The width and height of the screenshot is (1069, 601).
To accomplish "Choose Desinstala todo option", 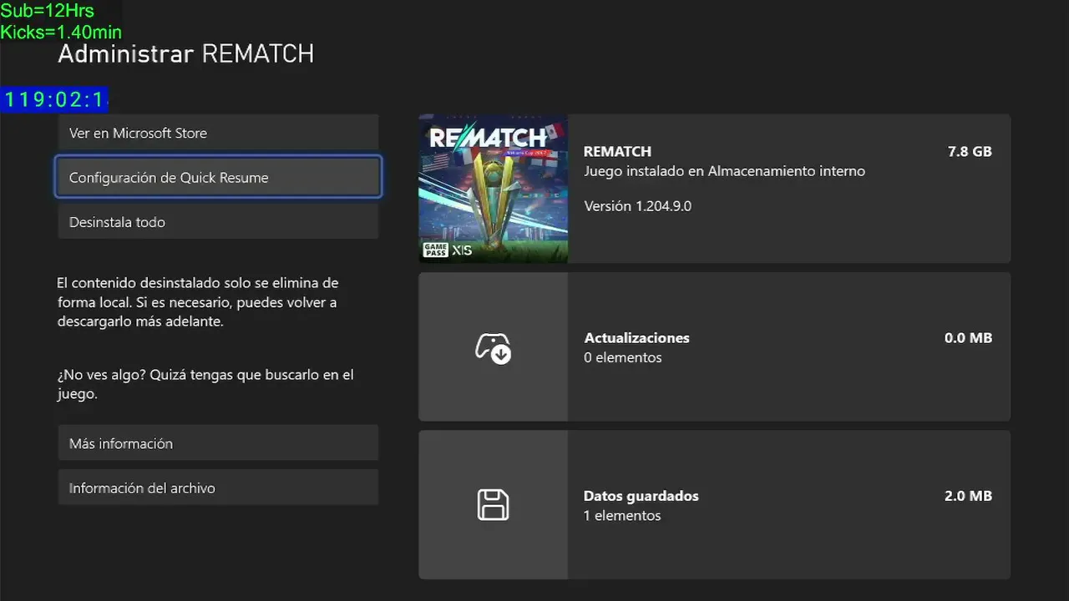I will [x=218, y=222].
